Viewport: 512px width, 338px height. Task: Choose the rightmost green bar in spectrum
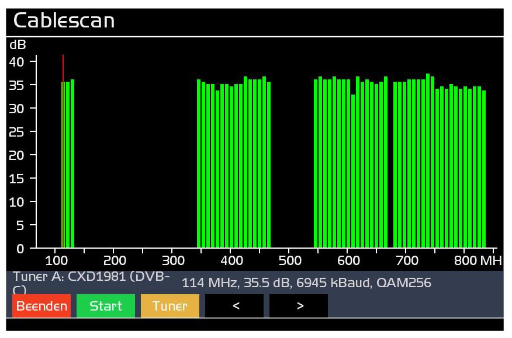click(484, 169)
